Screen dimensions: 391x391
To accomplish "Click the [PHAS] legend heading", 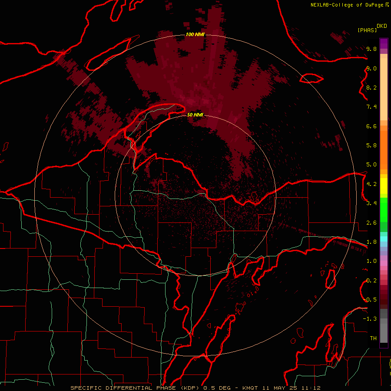I will 367,30.
